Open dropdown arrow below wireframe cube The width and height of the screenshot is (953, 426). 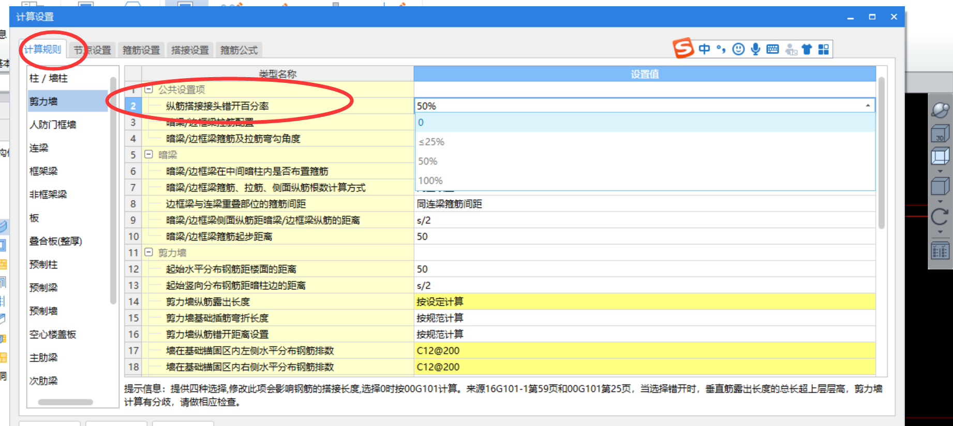pyautogui.click(x=940, y=171)
